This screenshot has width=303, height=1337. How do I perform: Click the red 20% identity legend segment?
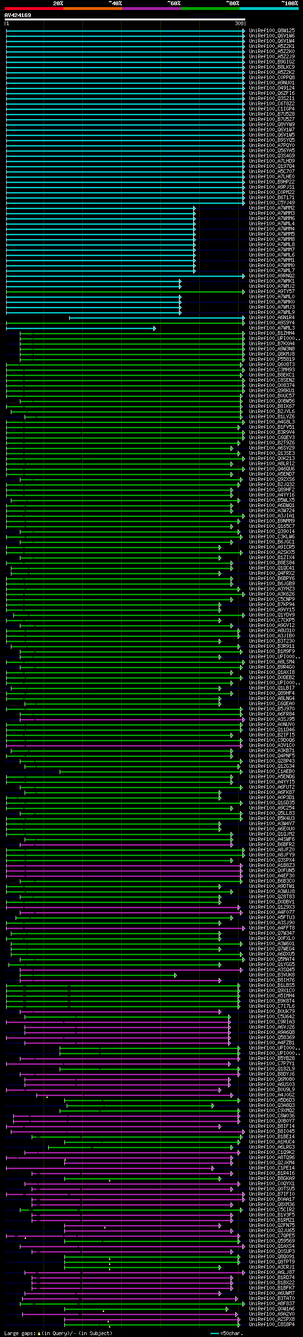[x=34, y=9]
